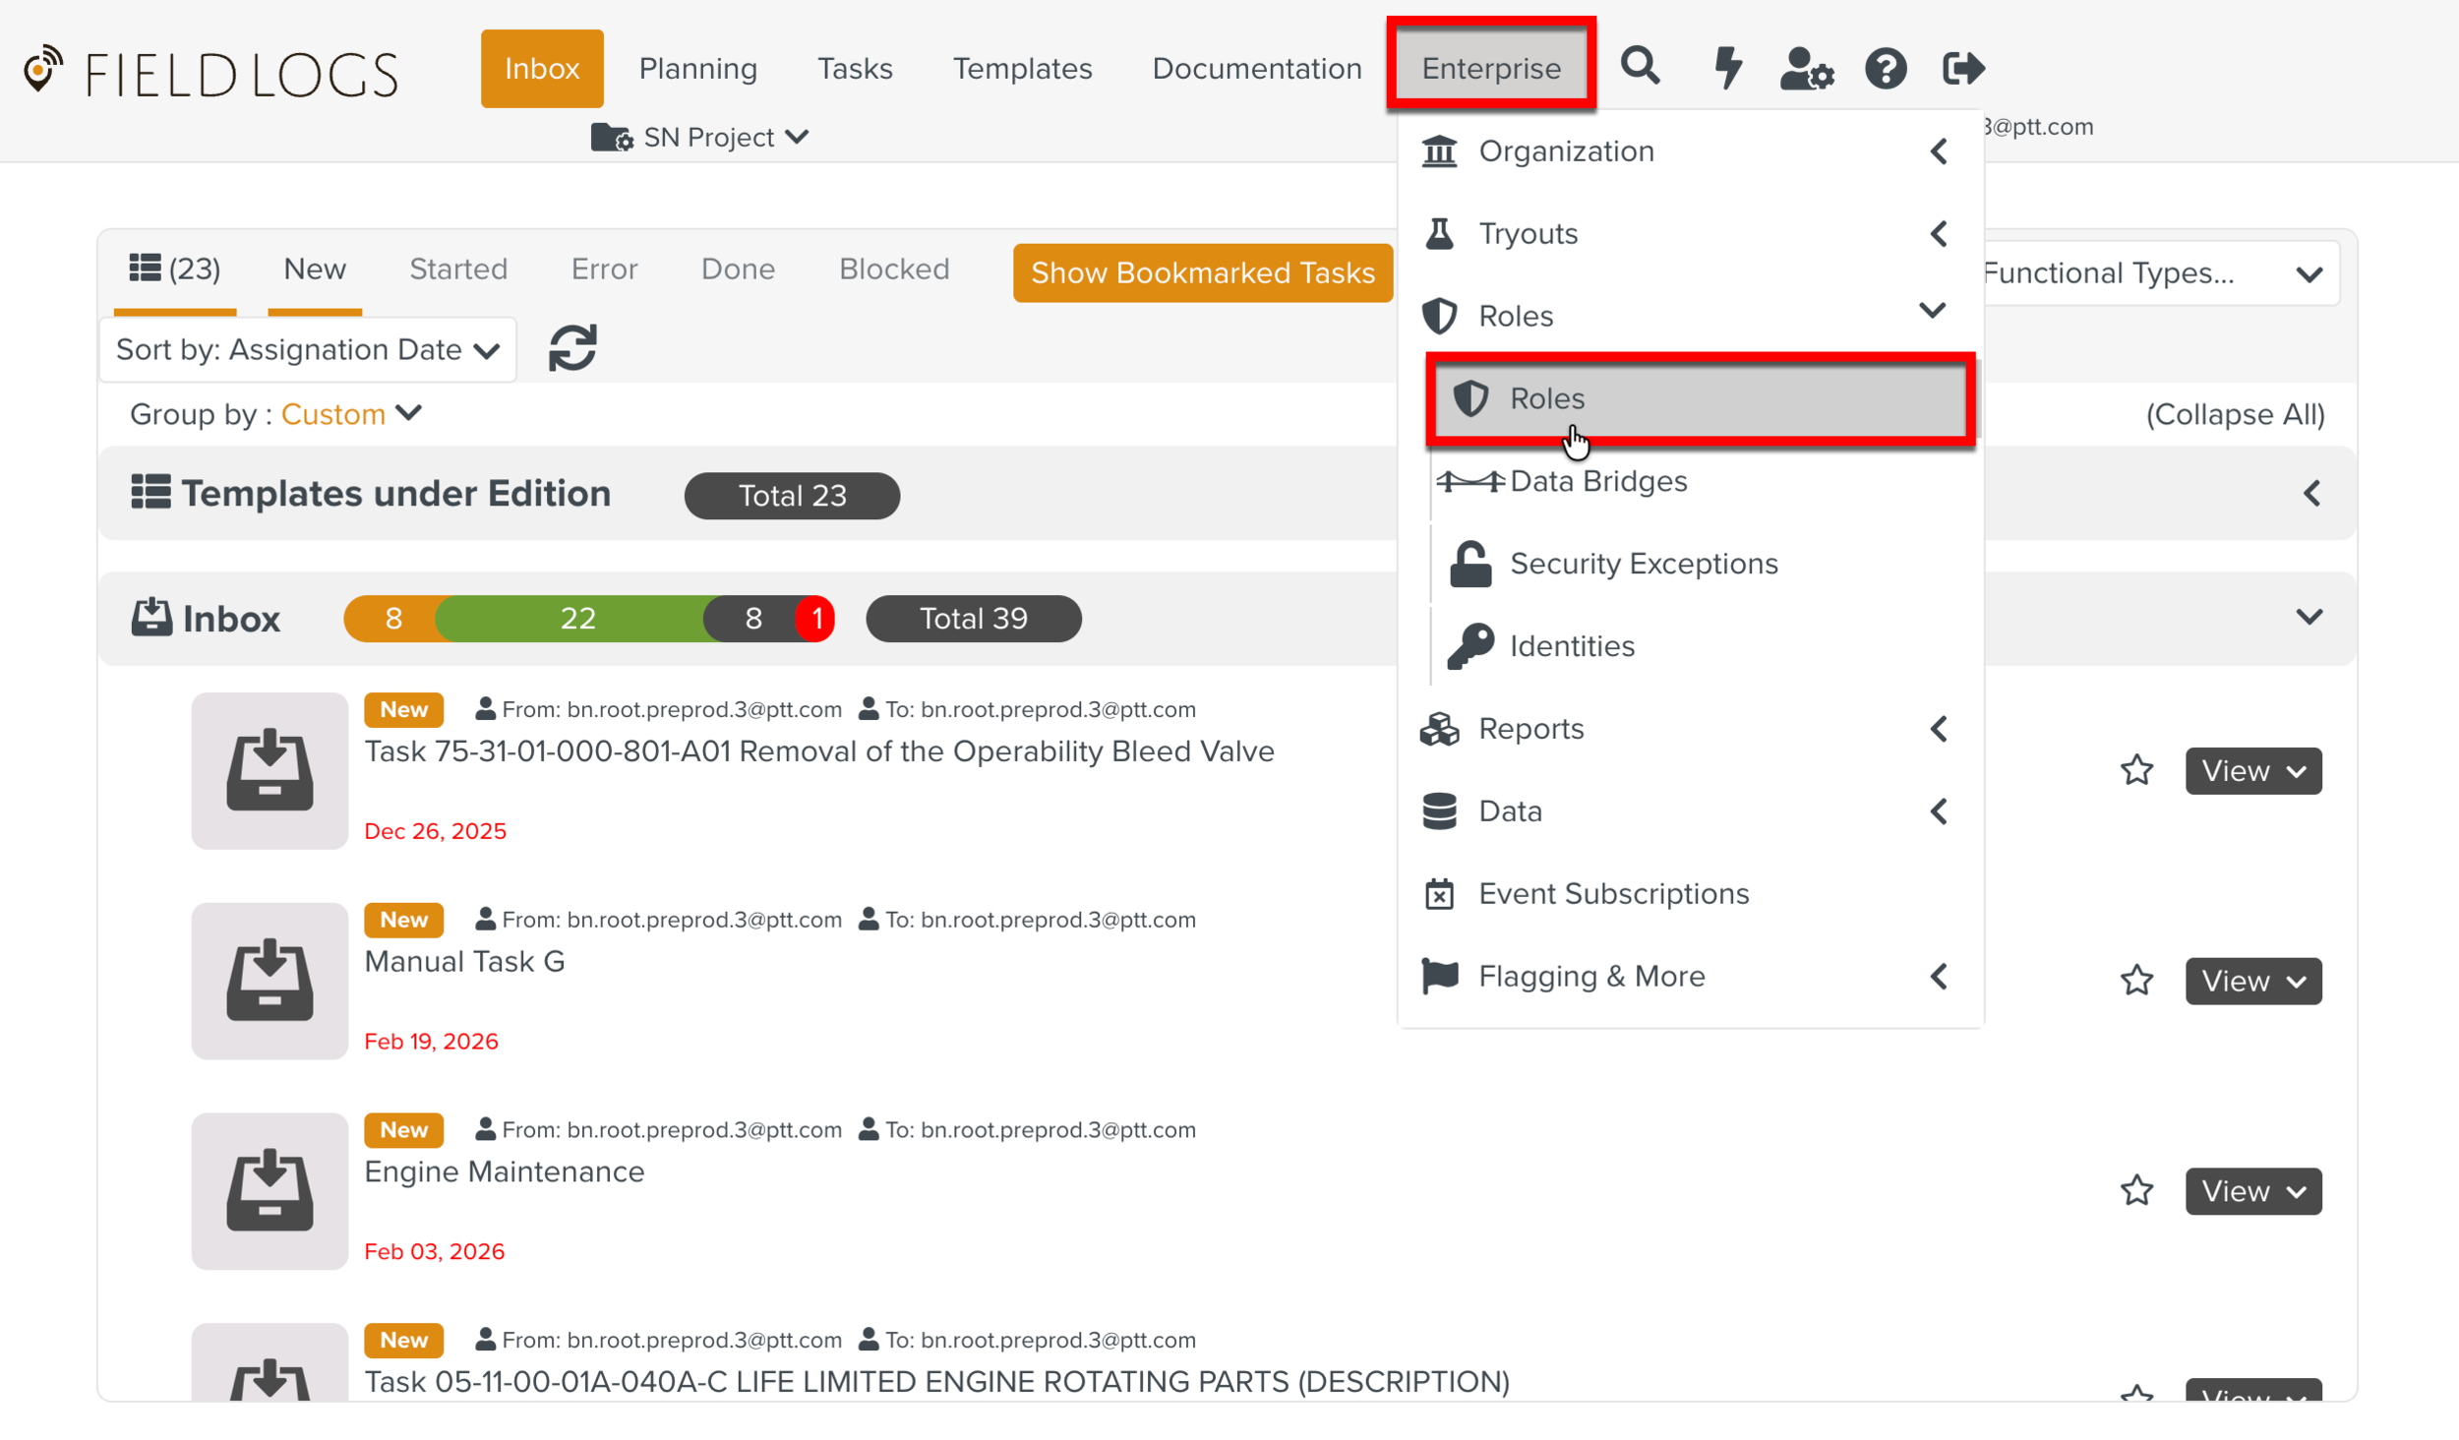Bookmark the Operability Bleed Valve task

2135,770
